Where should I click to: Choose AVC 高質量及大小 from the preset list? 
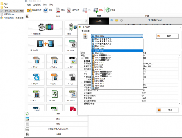117,55
